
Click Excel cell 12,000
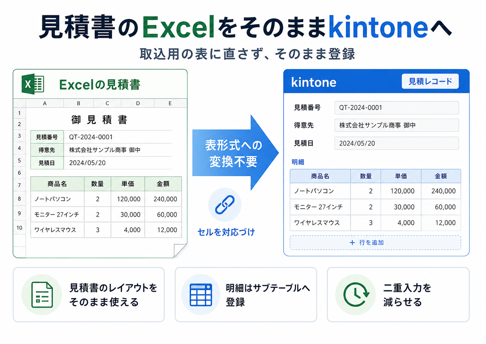pos(163,230)
